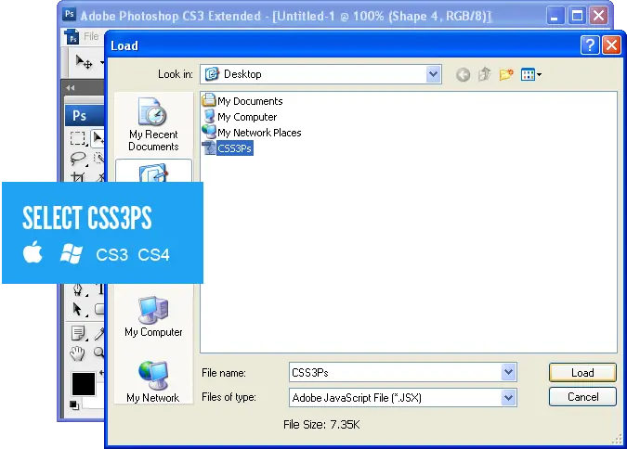Viewport: 627px width, 449px height.
Task: Click the Help question mark button
Action: tap(590, 45)
